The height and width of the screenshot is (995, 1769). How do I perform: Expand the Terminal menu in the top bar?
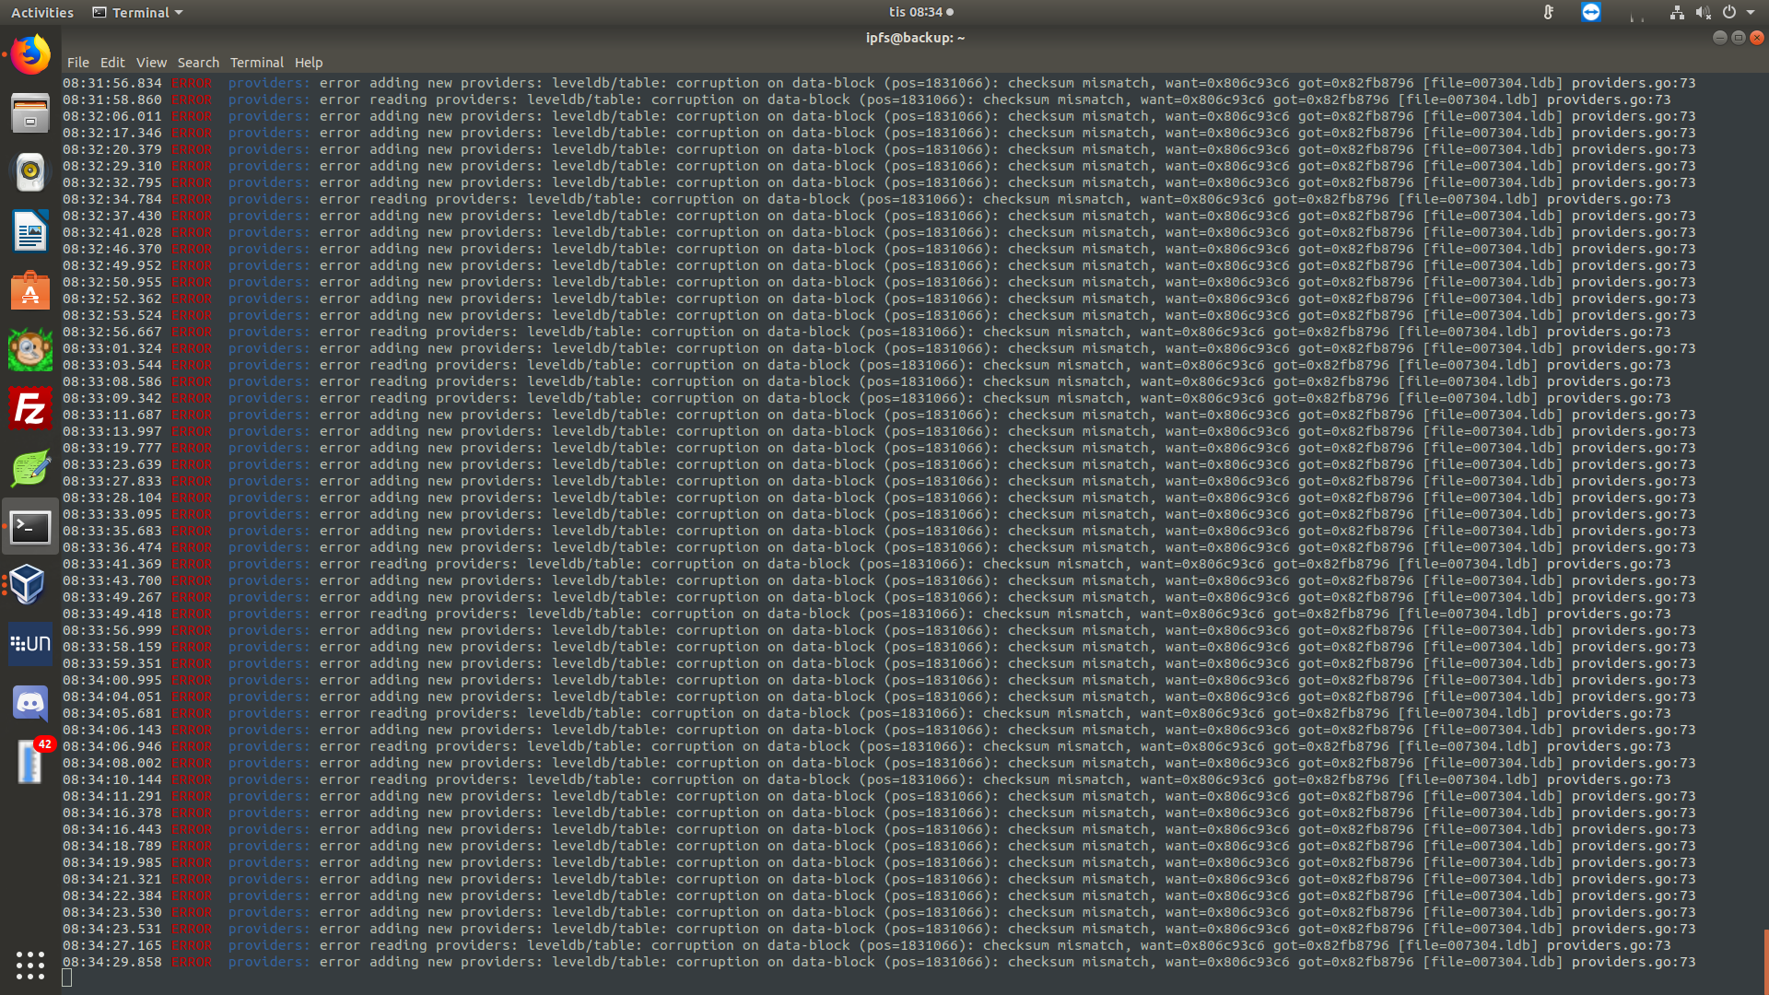click(136, 12)
